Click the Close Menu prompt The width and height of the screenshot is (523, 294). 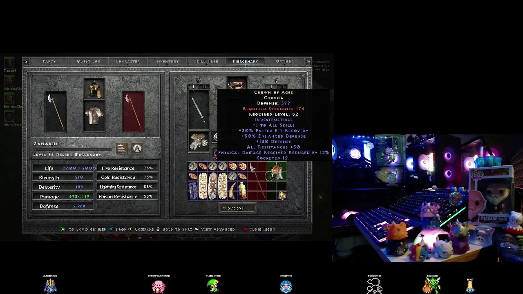tap(259, 229)
